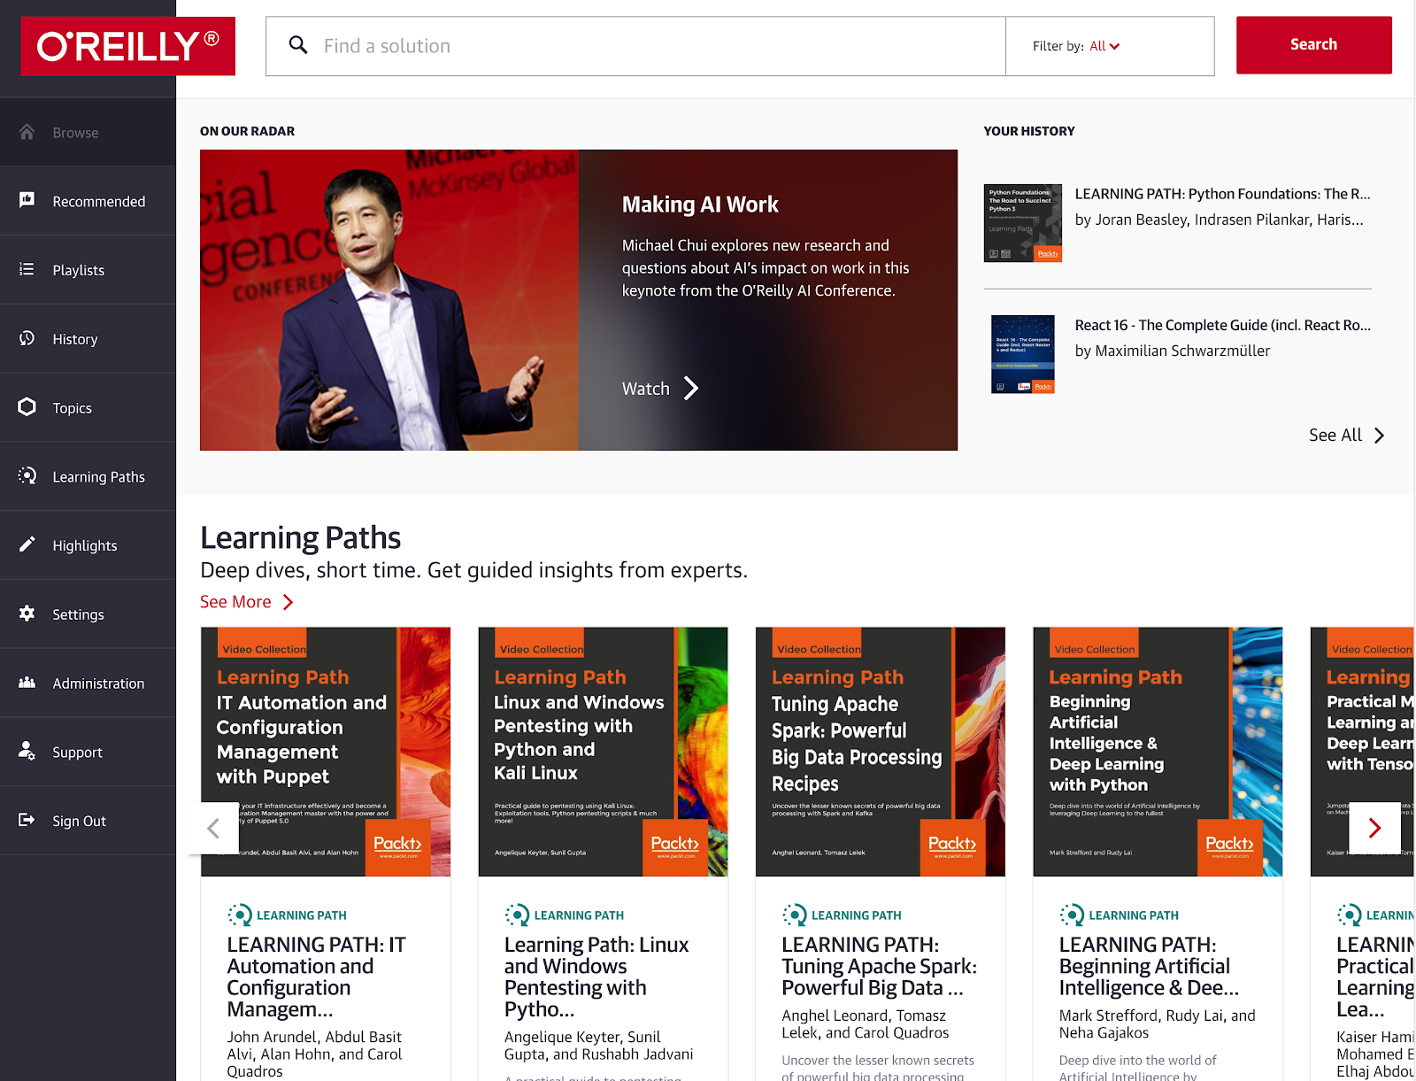
Task: Click the Playlists list icon
Action: pyautogui.click(x=27, y=269)
